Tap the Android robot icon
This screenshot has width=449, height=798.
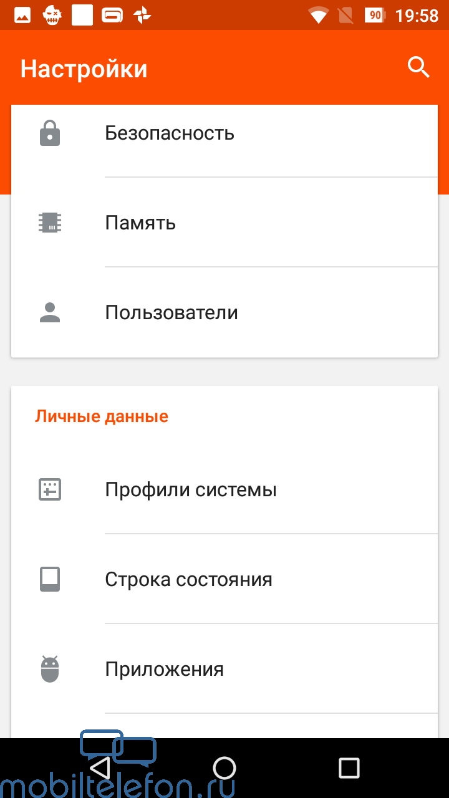click(50, 669)
